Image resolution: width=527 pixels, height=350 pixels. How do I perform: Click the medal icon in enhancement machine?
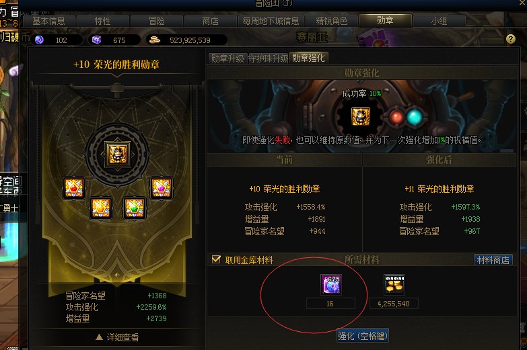pyautogui.click(x=360, y=116)
